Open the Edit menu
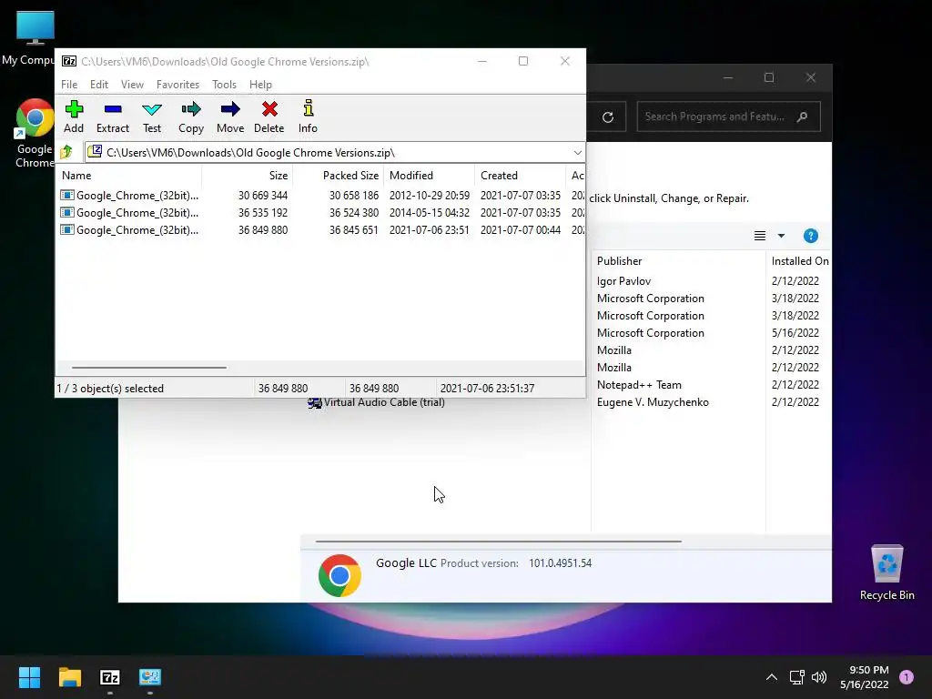 pyautogui.click(x=98, y=85)
